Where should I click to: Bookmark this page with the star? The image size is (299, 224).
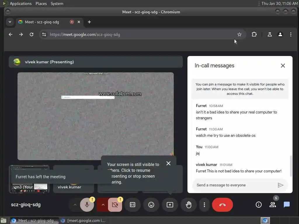click(239, 34)
